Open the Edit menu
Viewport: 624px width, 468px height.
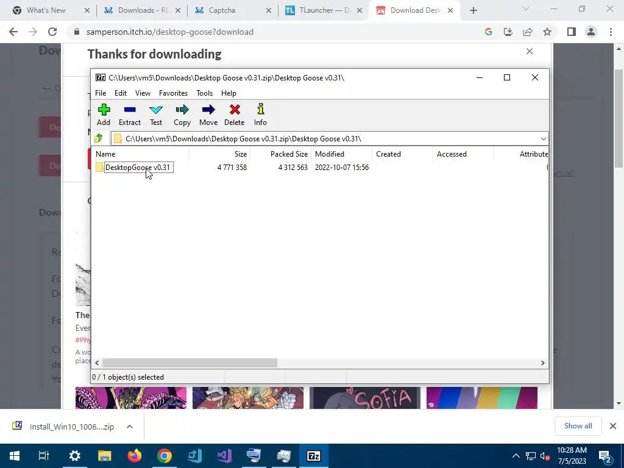tap(121, 93)
